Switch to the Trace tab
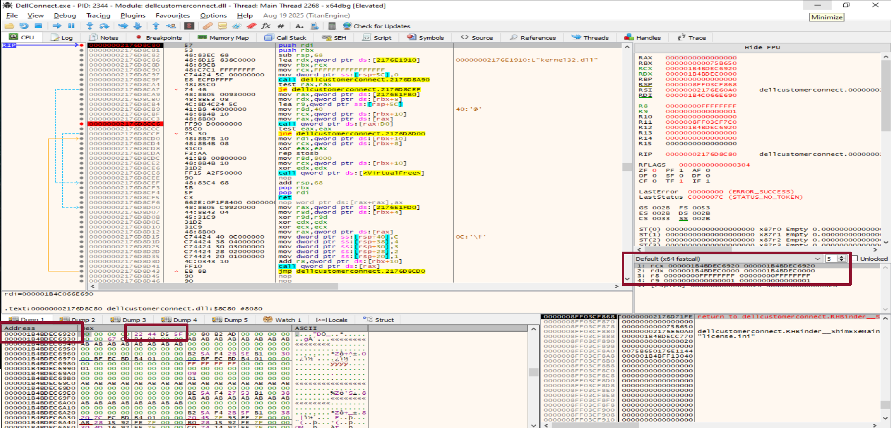Viewport: 891px width, 428px height. click(x=692, y=38)
